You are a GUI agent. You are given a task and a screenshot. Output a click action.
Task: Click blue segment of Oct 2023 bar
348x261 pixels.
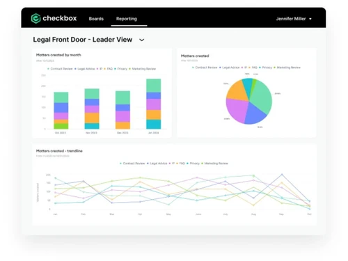(61, 108)
